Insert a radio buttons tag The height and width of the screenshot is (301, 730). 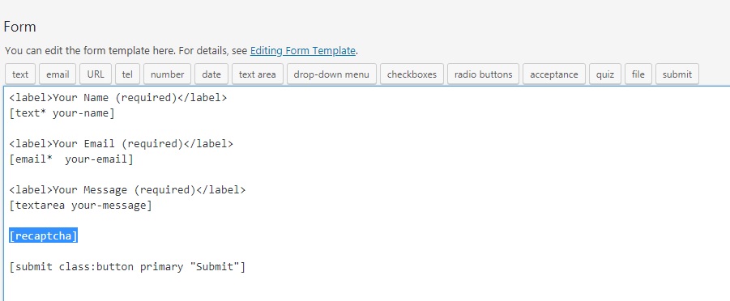pos(483,74)
